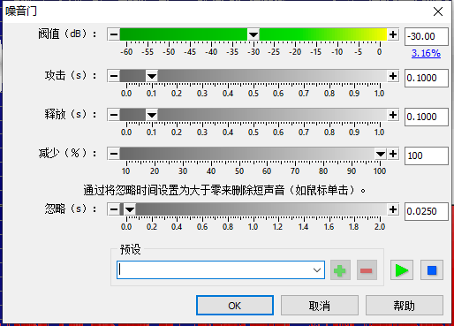Click the threshold slider handle at -30
The image size is (454, 326).
pyautogui.click(x=253, y=34)
